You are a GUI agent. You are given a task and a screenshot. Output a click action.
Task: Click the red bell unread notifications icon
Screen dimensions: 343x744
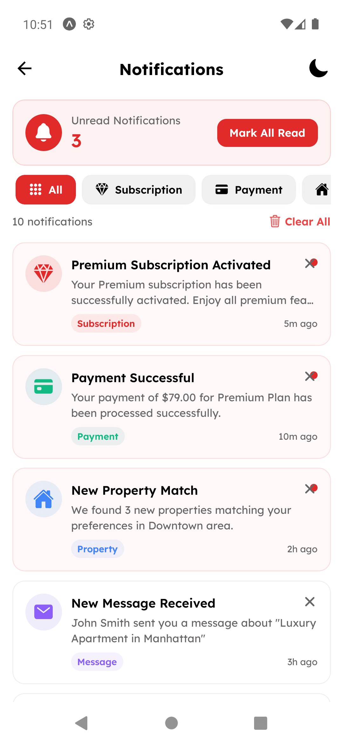coord(44,133)
